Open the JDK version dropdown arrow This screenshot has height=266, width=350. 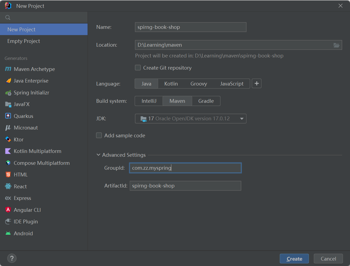point(242,119)
